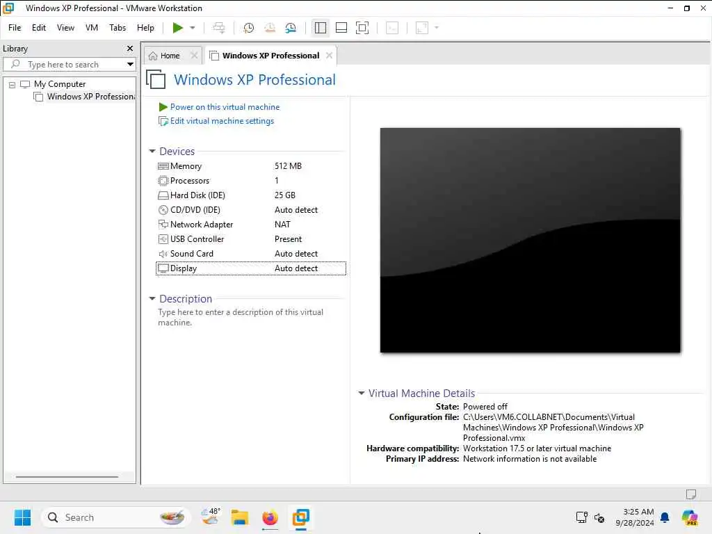712x534 pixels.
Task: Click the console view toolbar icon
Action: (x=392, y=28)
